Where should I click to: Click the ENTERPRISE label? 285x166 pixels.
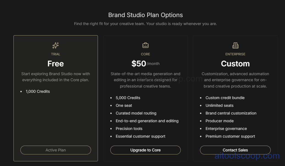point(235,54)
